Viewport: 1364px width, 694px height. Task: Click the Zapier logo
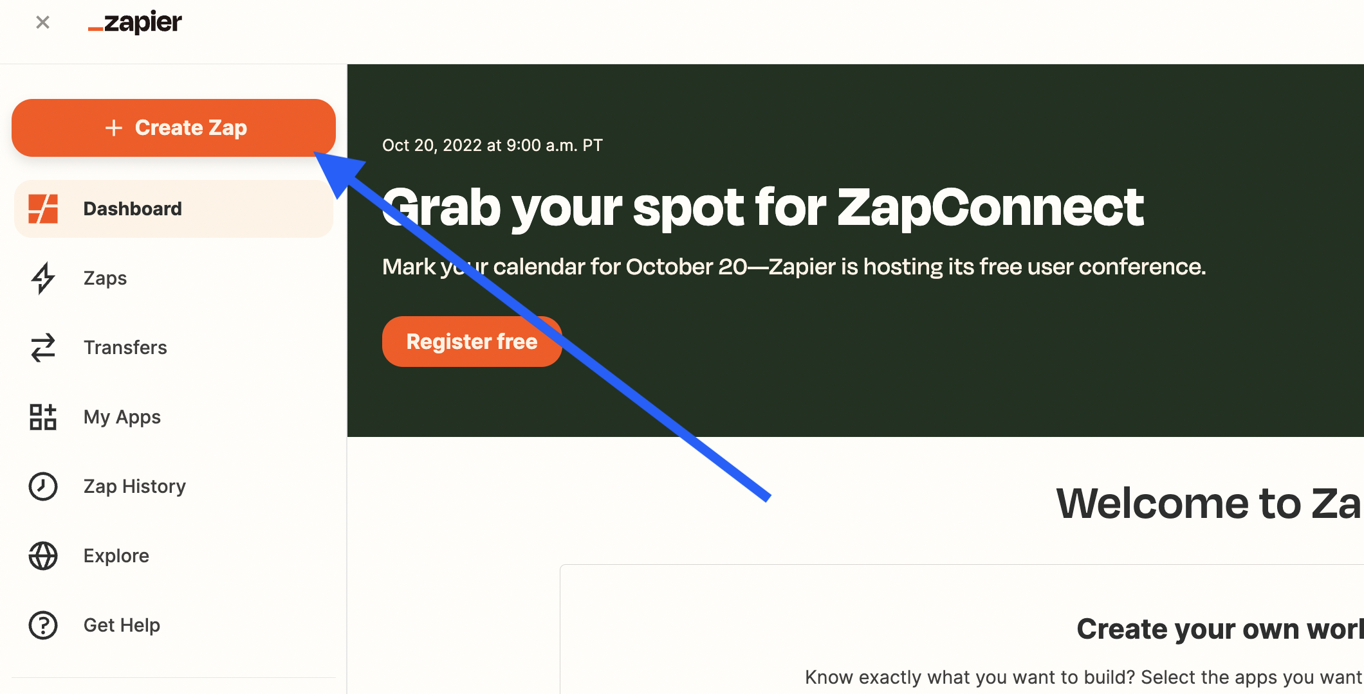tap(135, 22)
